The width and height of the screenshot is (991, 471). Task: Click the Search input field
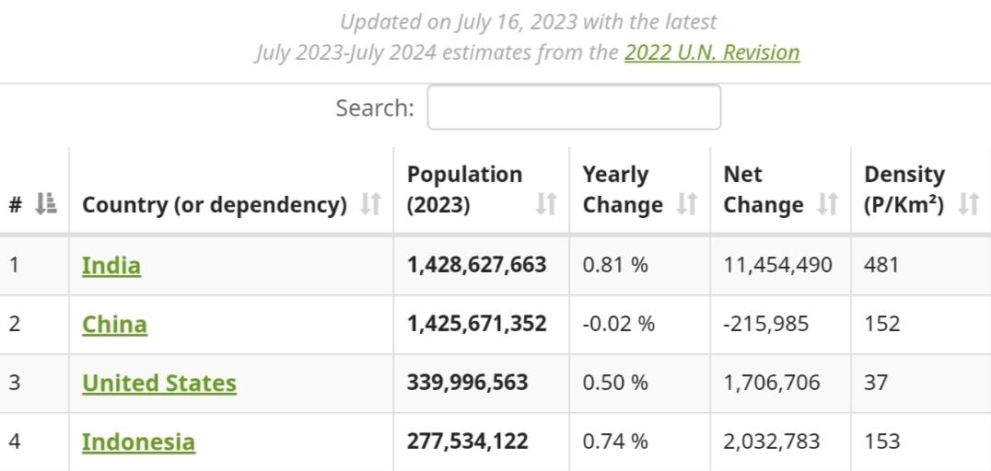tap(574, 108)
